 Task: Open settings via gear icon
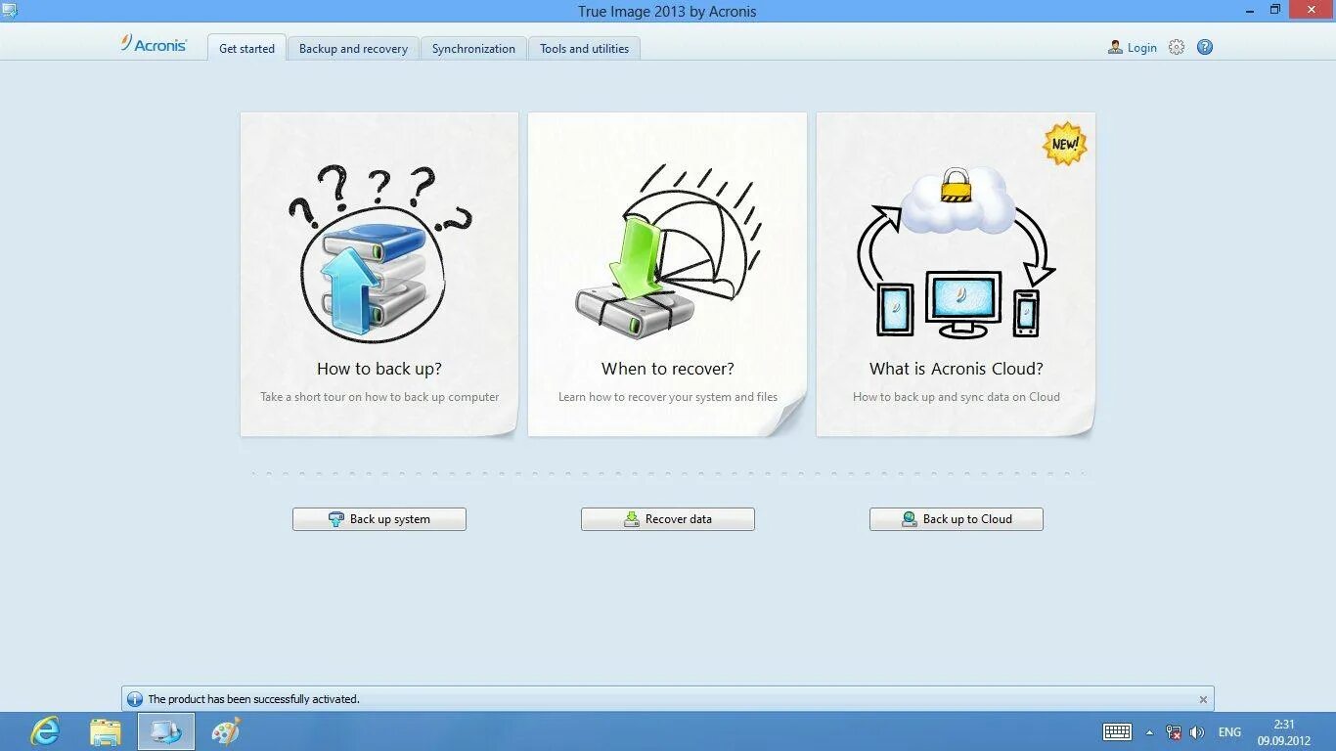click(x=1177, y=47)
